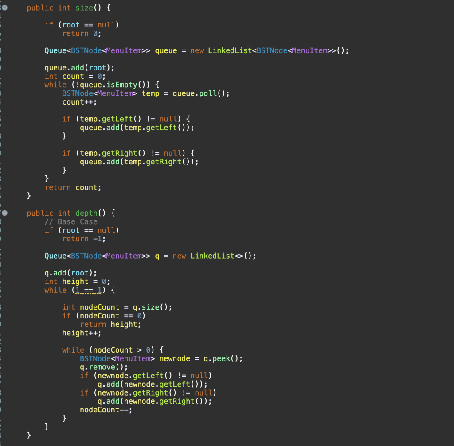Click the LinkedList constructor call
The image size is (454, 446).
pos(229,50)
